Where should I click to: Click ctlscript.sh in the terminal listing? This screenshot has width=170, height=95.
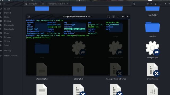pyautogui.click(x=54, y=33)
